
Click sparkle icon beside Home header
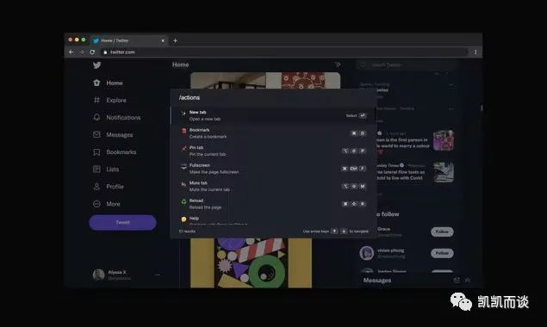click(338, 65)
